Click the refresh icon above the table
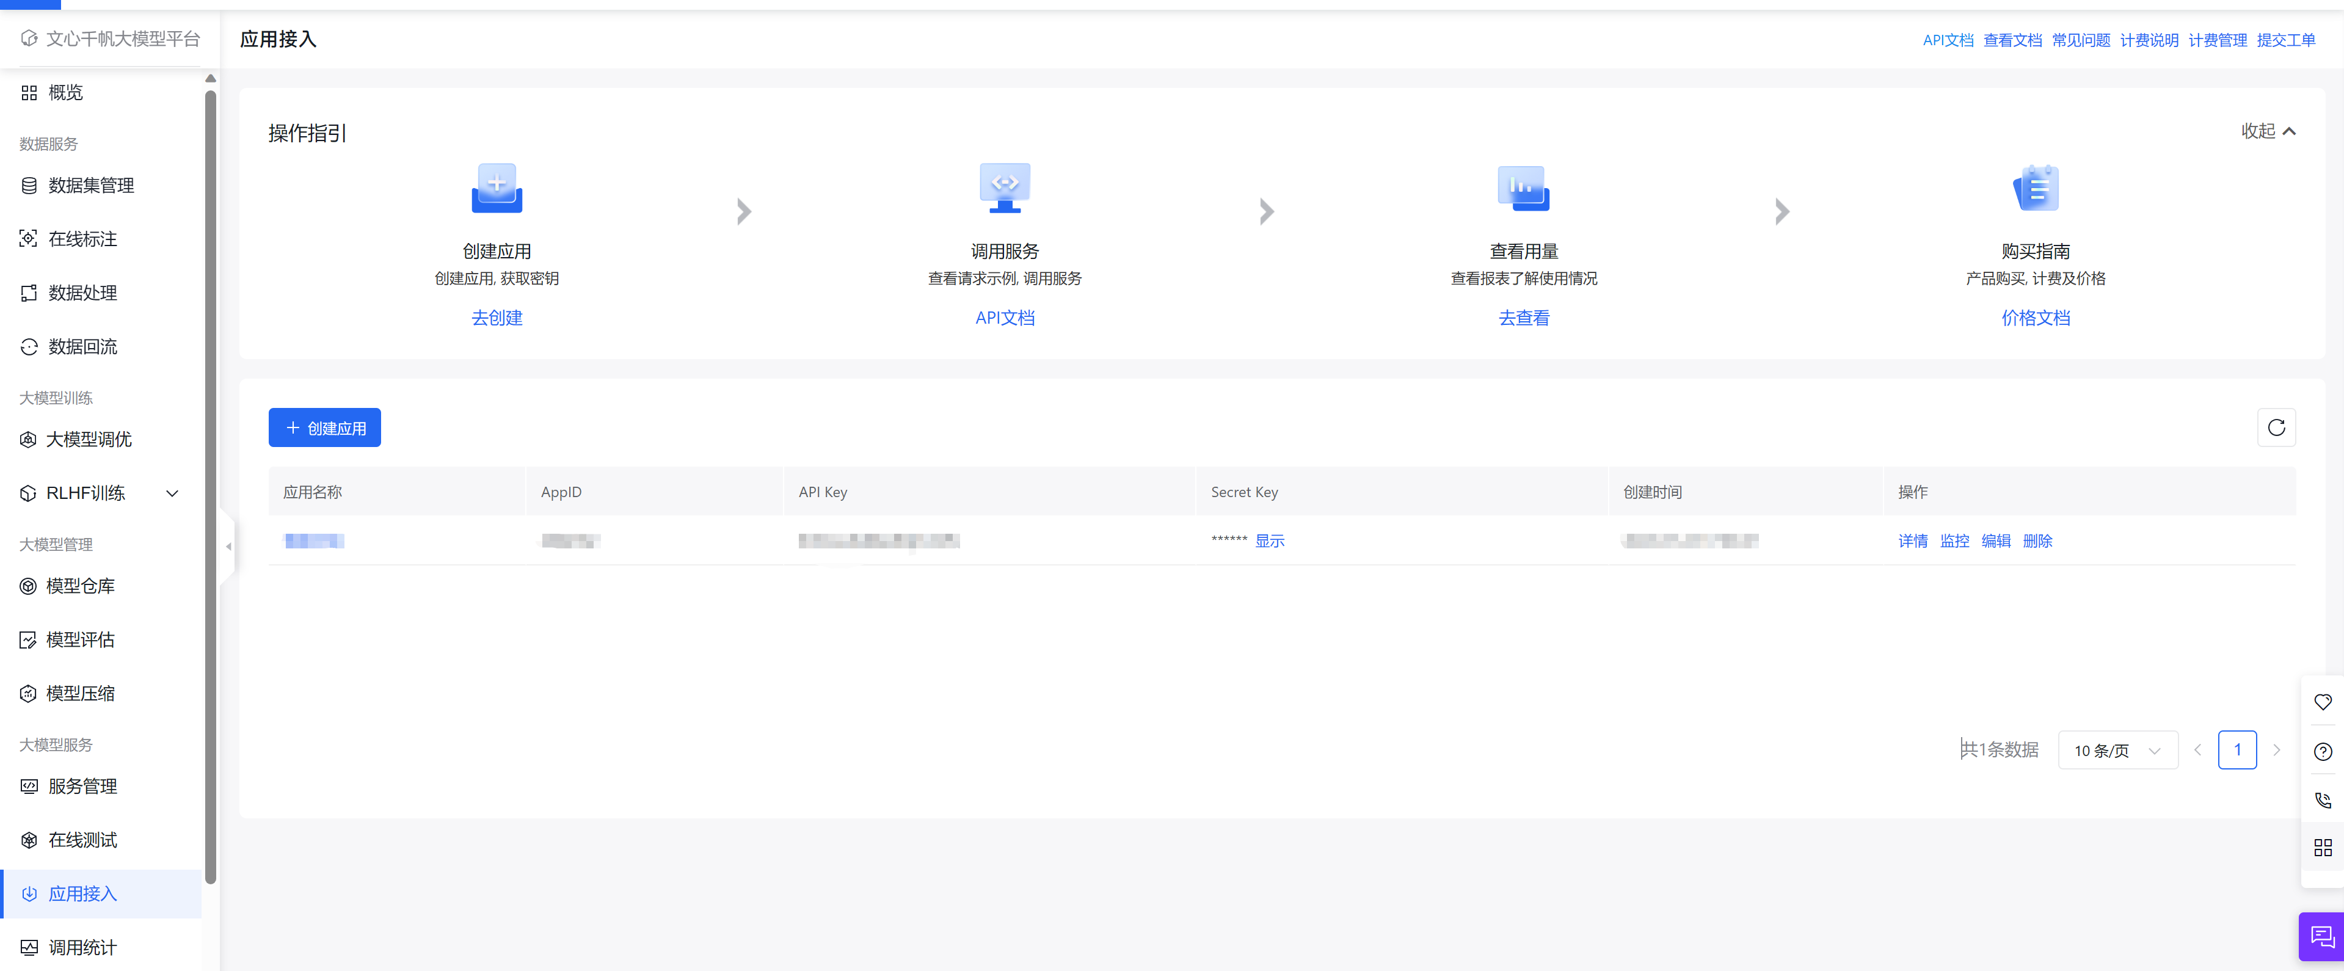The image size is (2344, 971). click(2276, 427)
